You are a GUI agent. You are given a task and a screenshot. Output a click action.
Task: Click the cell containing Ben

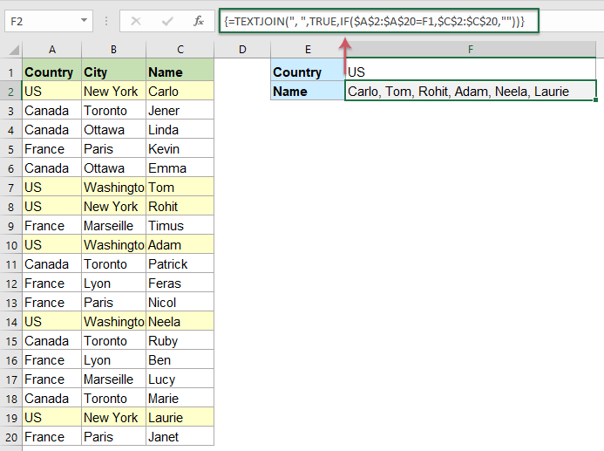click(x=180, y=360)
